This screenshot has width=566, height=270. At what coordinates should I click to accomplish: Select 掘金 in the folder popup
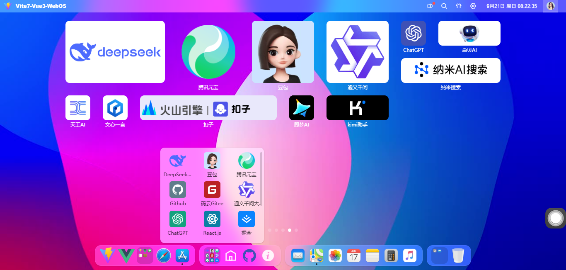point(246,219)
